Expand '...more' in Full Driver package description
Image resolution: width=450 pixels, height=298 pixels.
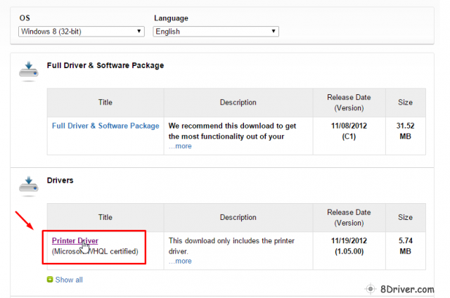(x=179, y=146)
